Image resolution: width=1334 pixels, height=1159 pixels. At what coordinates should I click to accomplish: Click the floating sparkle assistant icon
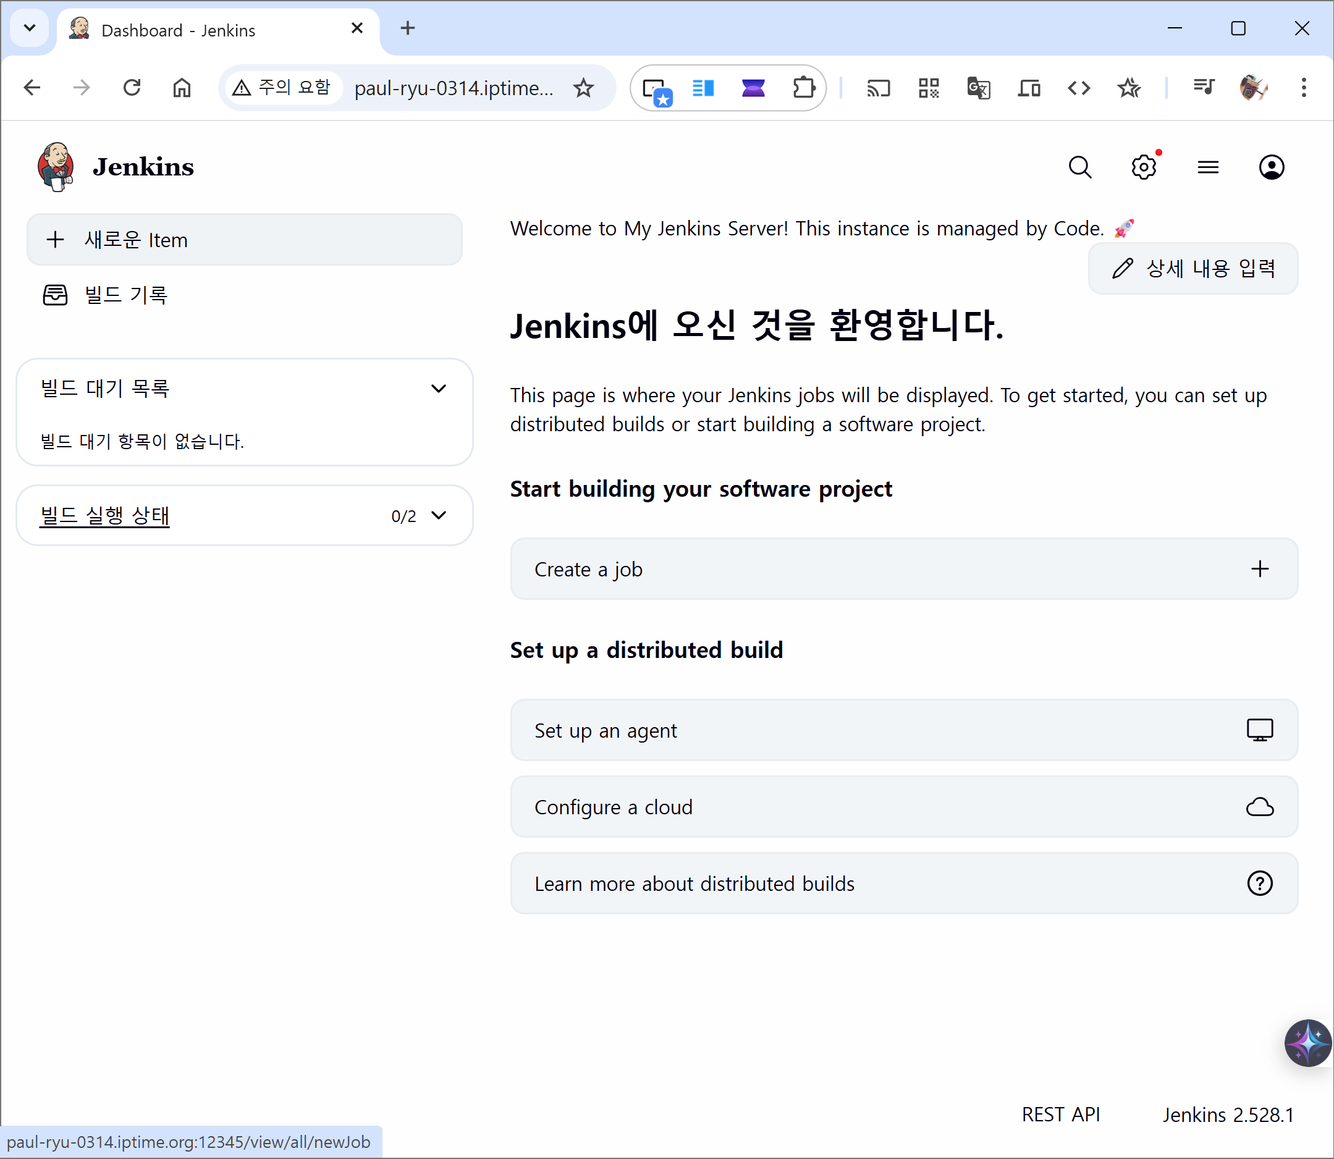pos(1307,1043)
